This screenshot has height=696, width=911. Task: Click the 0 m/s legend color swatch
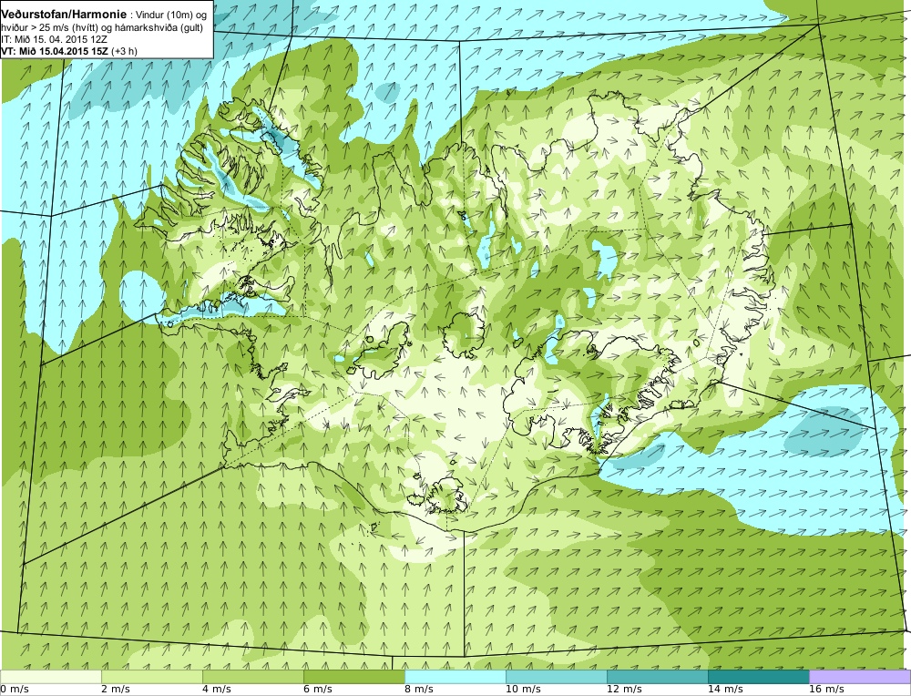51,676
